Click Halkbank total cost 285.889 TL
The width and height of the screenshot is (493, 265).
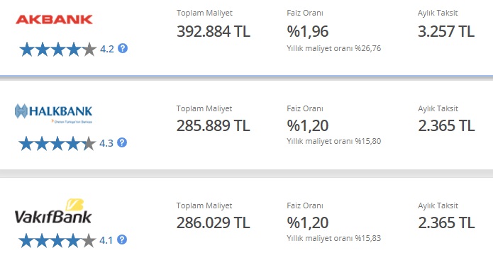click(x=214, y=125)
